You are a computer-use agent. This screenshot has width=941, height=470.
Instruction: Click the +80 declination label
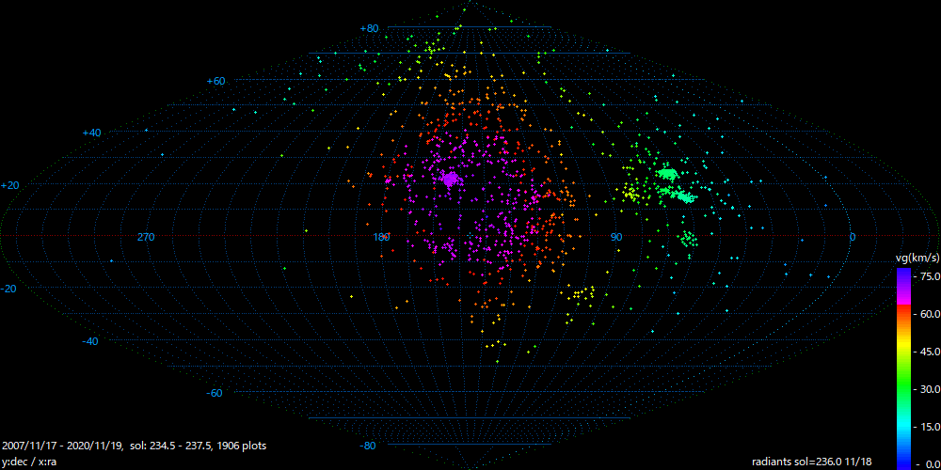point(369,28)
